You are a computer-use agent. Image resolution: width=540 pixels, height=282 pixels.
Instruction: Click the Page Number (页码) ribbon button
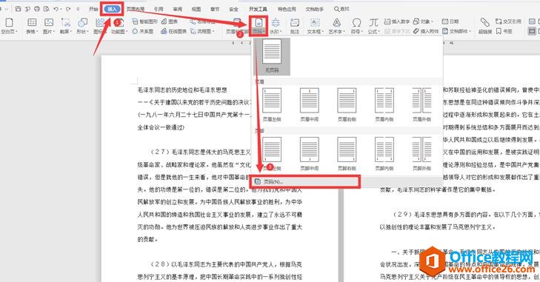(259, 26)
